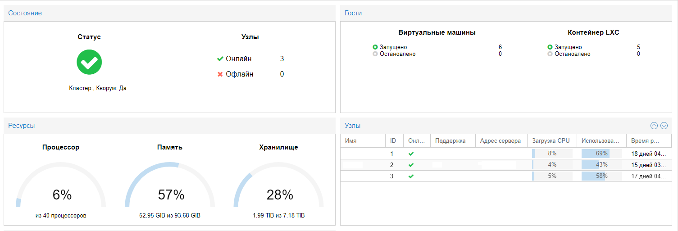The width and height of the screenshot is (678, 231).
Task: Click running icon under Виртуальные машины
Action: pos(375,47)
